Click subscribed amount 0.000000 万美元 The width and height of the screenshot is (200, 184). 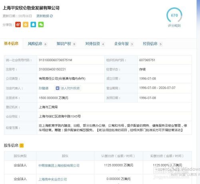[x=118, y=179]
